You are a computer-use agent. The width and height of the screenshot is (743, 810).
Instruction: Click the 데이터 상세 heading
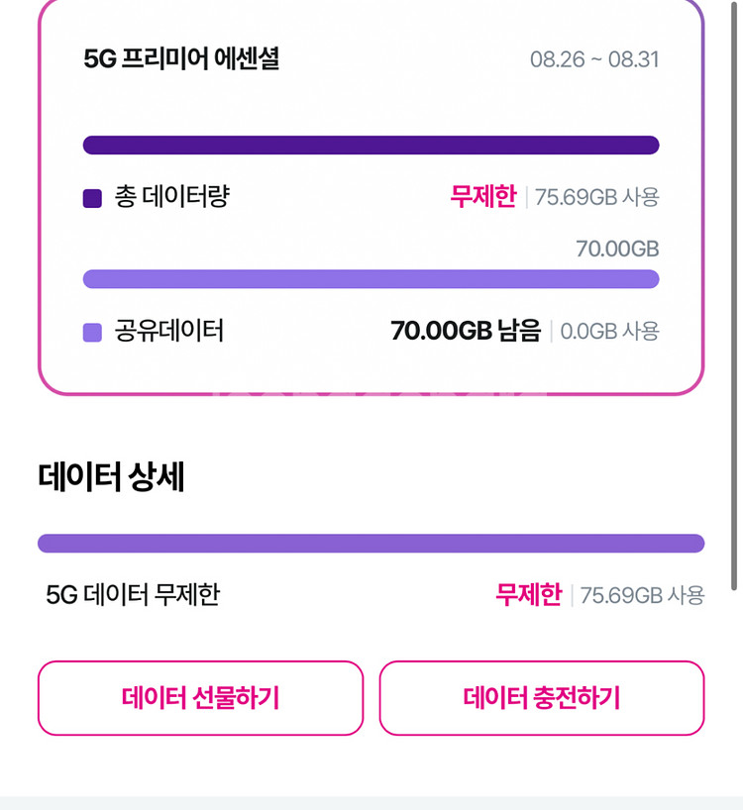click(111, 477)
